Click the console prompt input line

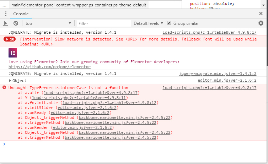point(133,144)
